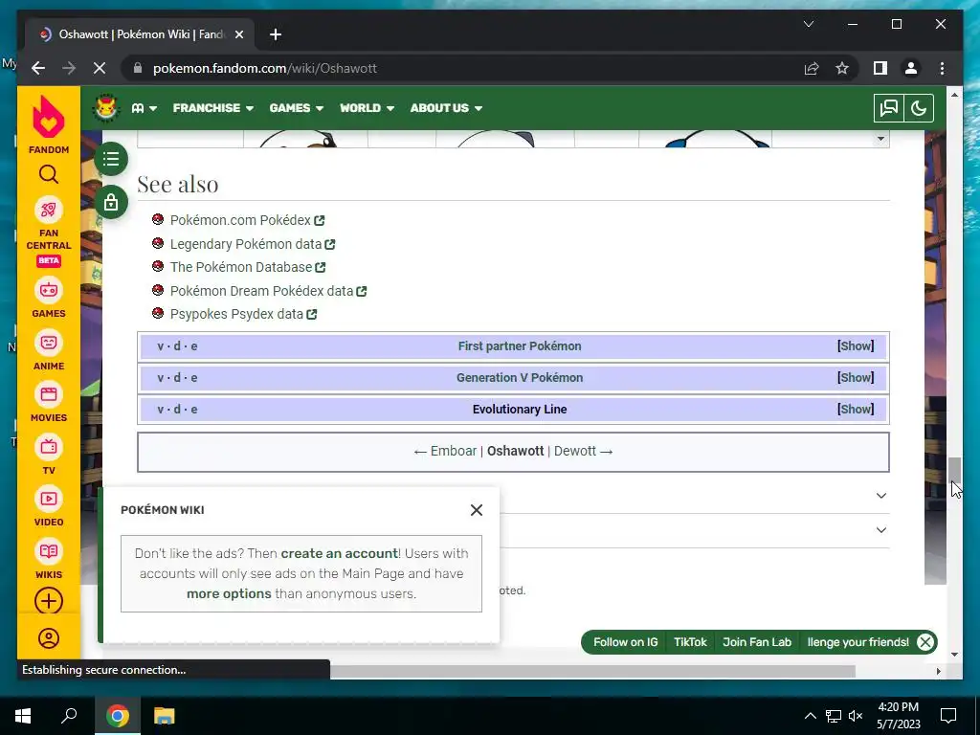This screenshot has height=735, width=980.
Task: Click the Pokémon Wiki Pikachu logo
Action: coord(106,107)
